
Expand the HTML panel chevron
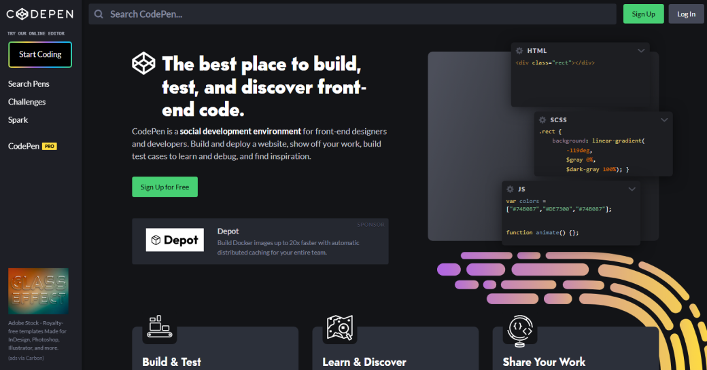640,51
